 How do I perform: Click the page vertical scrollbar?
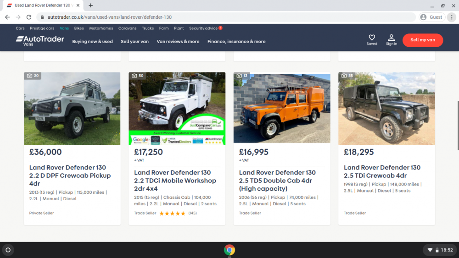tap(458, 126)
